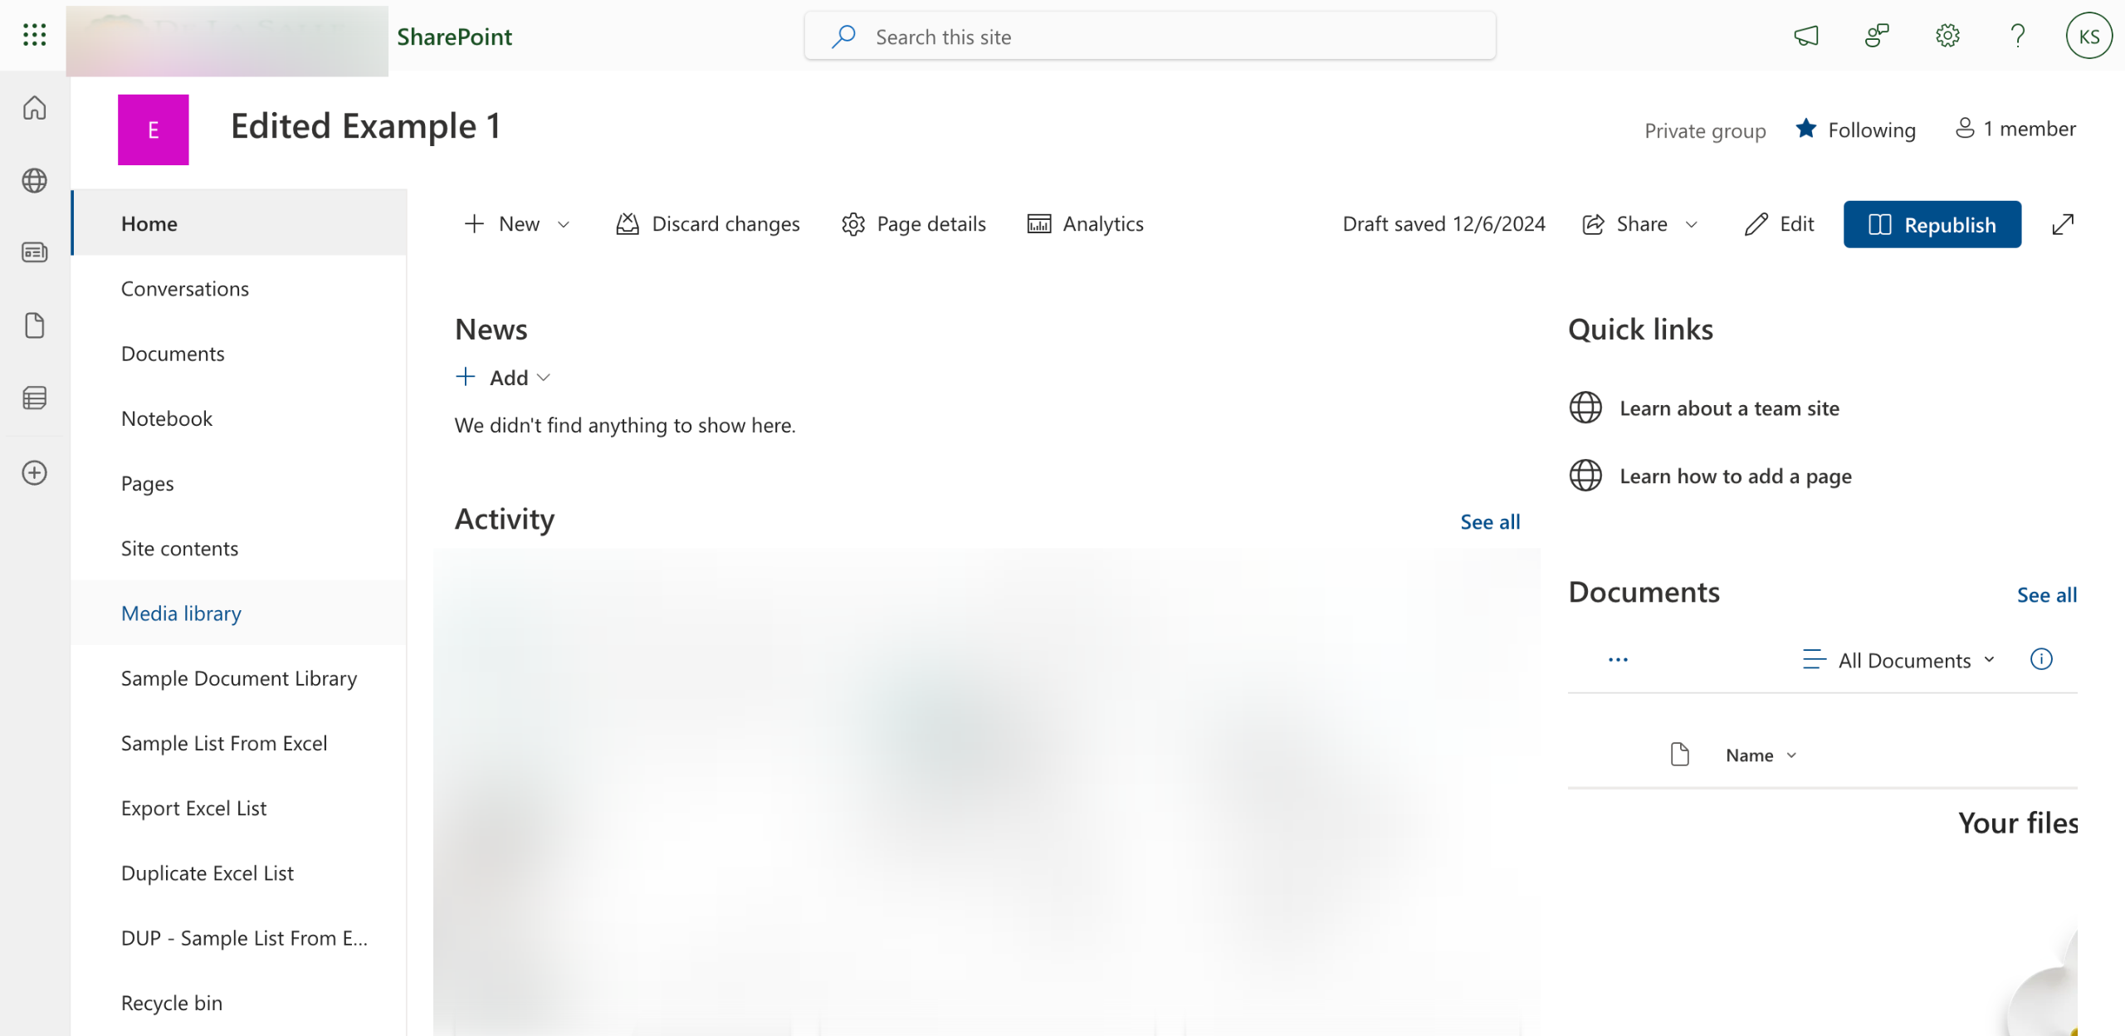This screenshot has height=1036, width=2125.
Task: Click the Home icon in left rail
Action: coord(34,108)
